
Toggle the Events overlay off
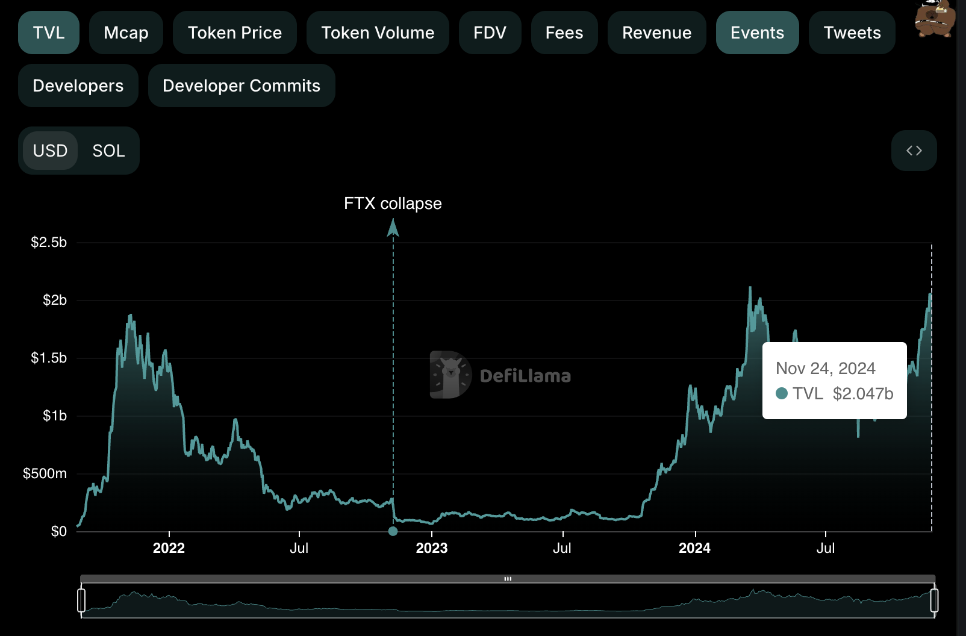click(757, 33)
